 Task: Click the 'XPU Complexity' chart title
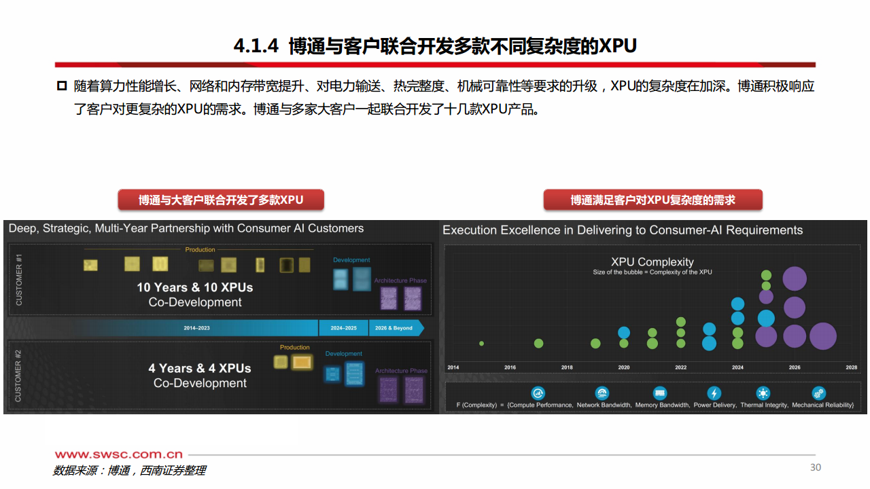[652, 262]
